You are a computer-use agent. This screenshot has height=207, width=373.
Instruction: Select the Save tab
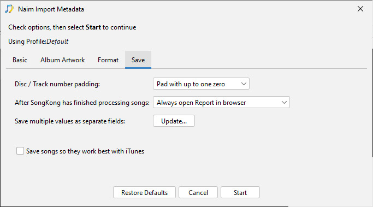[x=138, y=60]
